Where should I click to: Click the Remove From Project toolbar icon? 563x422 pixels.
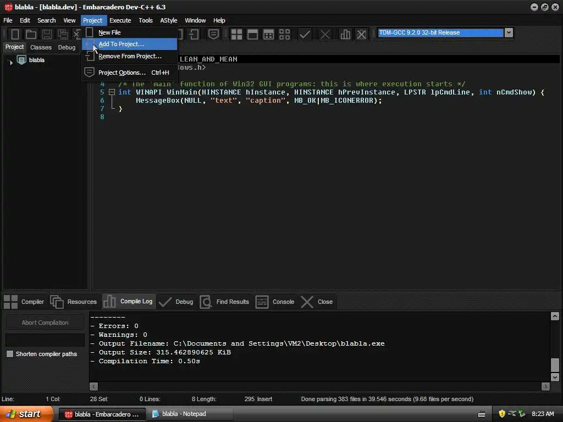point(194,35)
